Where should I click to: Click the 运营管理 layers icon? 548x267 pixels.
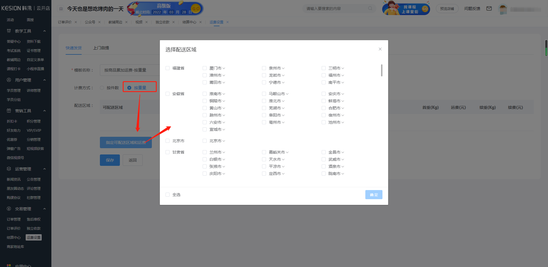(x=9, y=169)
